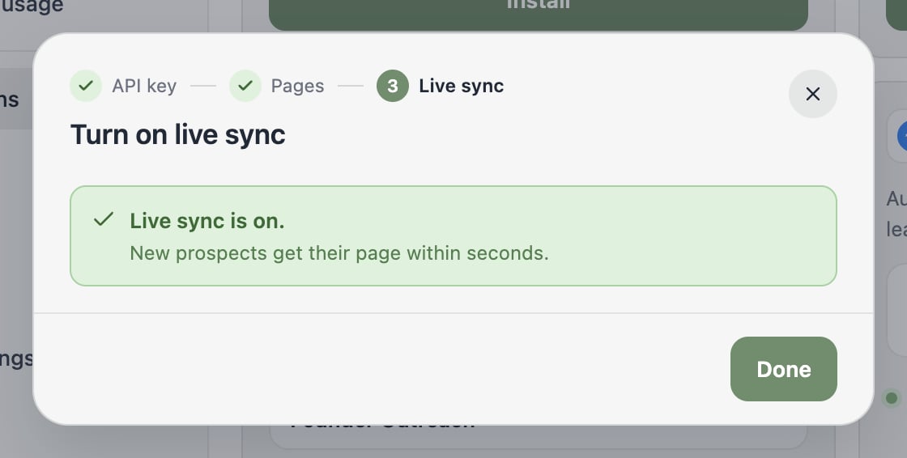Click the API key checkmark icon
The image size is (907, 458).
[86, 86]
